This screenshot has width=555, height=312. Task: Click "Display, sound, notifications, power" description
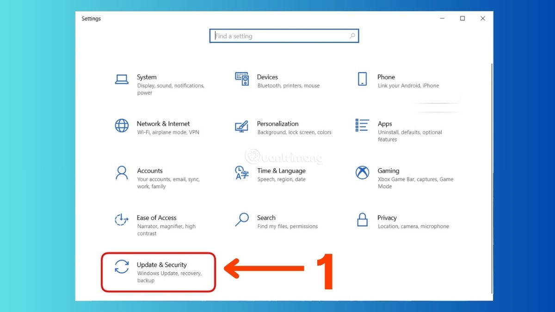click(x=171, y=89)
